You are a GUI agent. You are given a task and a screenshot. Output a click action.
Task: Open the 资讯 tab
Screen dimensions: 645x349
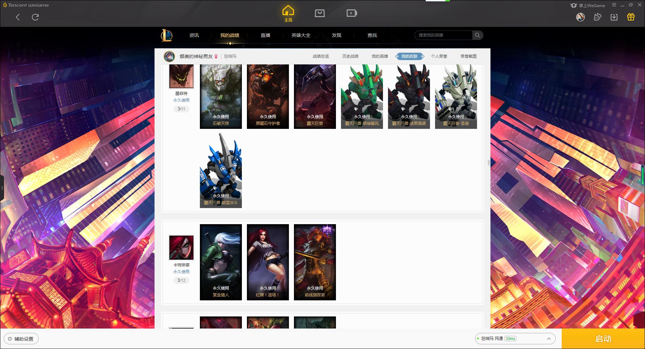194,35
